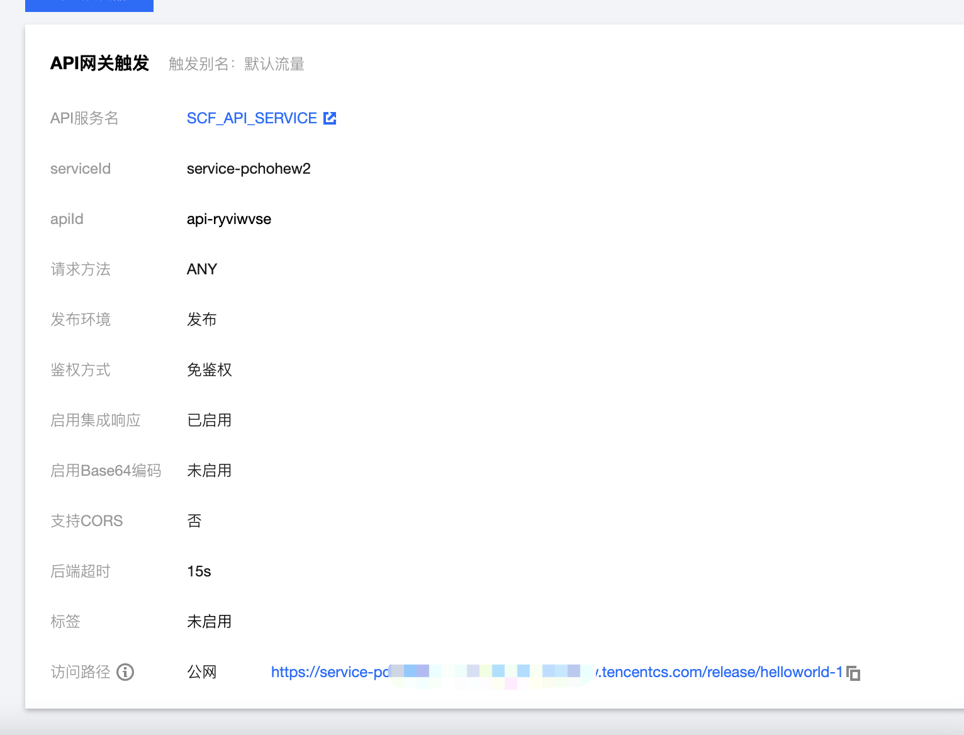Click the 免鉴权 authentication value
Viewport: 964px width, 735px height.
tap(210, 370)
